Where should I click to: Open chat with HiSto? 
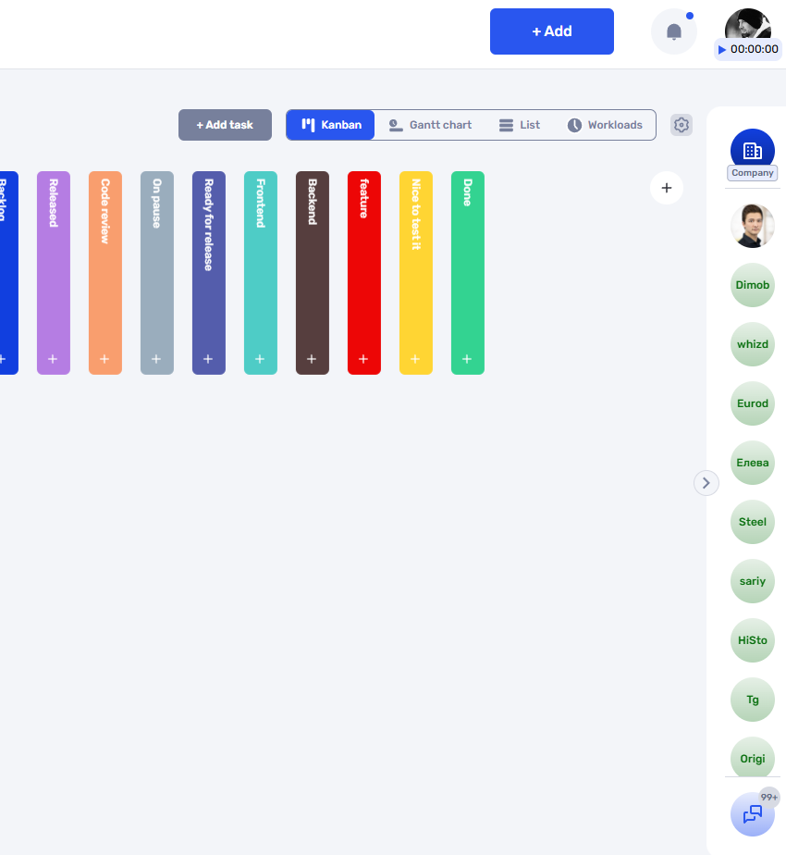(x=752, y=640)
